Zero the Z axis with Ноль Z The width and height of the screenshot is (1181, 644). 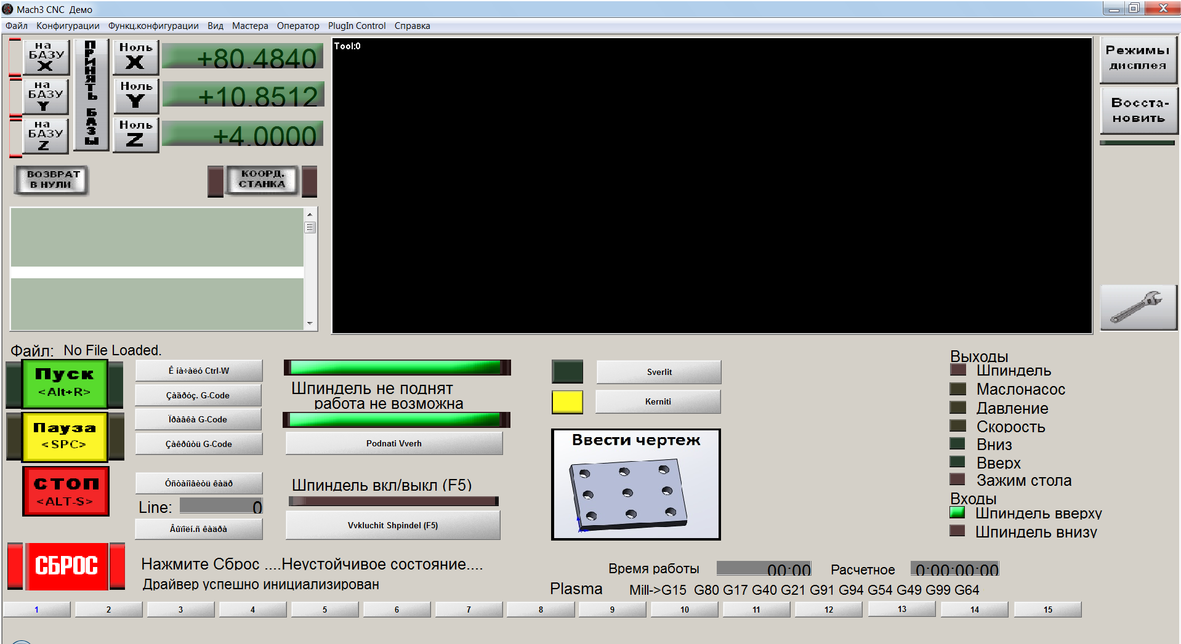pyautogui.click(x=136, y=135)
